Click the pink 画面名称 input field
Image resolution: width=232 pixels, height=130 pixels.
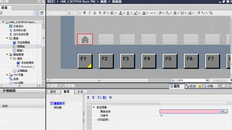pos(190,111)
